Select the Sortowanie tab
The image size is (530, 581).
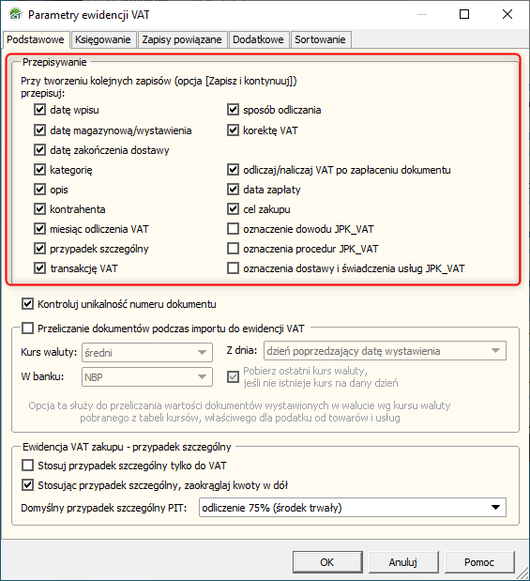click(320, 39)
